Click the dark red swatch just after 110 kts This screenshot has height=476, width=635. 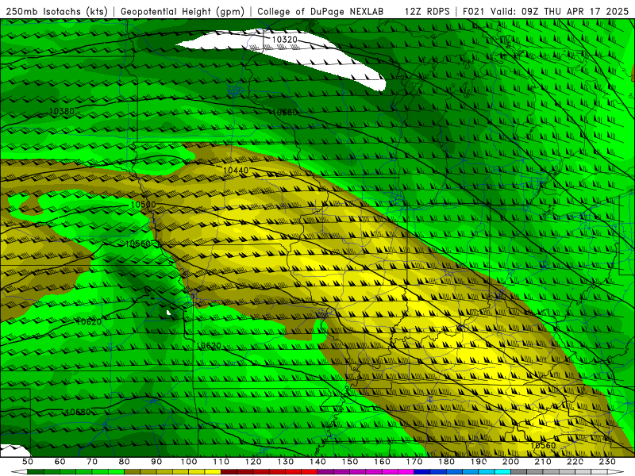[229, 472]
